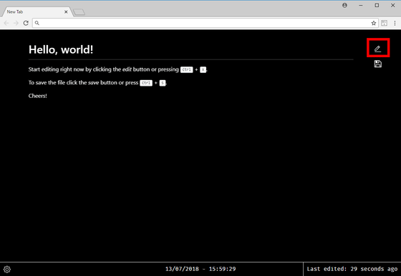The image size is (401, 276).
Task: Click the pencil edit icon
Action: pyautogui.click(x=378, y=49)
